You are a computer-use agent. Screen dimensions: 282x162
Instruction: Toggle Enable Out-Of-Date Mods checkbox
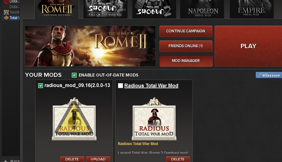tap(74, 75)
